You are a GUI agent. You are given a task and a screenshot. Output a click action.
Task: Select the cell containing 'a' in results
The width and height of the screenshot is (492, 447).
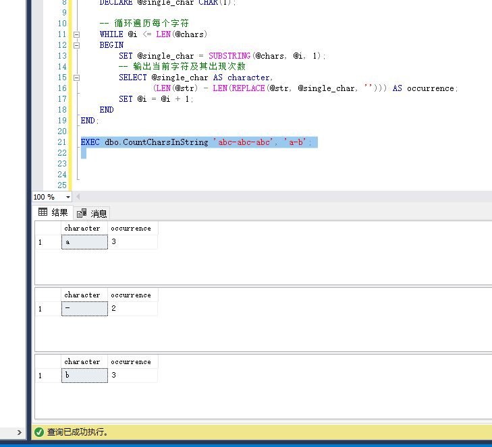point(84,242)
